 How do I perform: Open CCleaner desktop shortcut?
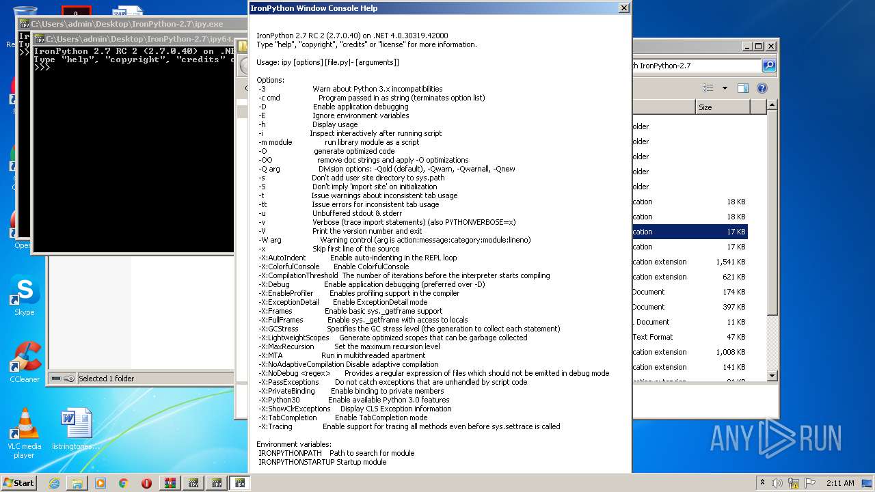point(25,362)
